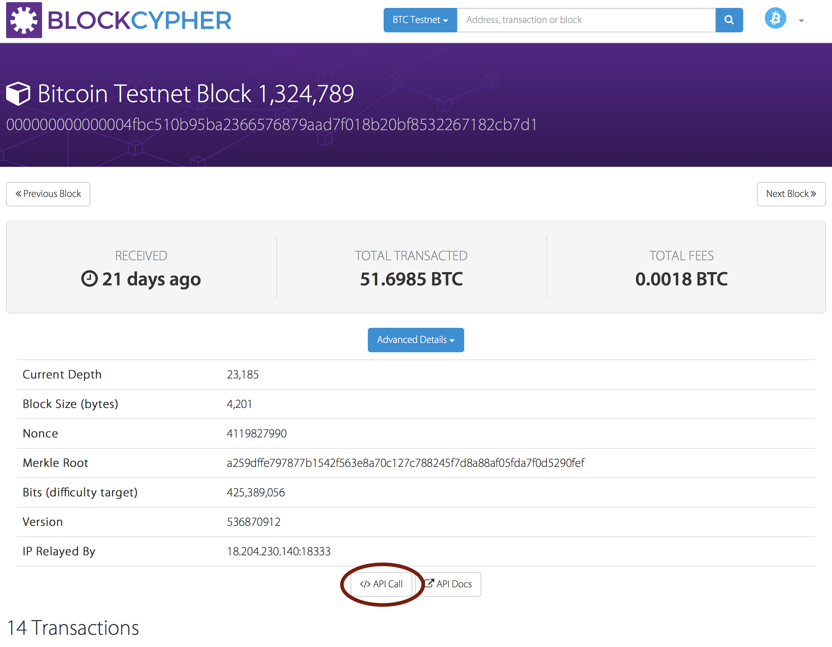Click the white cube block icon
This screenshot has width=832, height=647.
coord(18,94)
